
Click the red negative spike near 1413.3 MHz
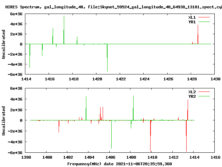click(x=186, y=136)
